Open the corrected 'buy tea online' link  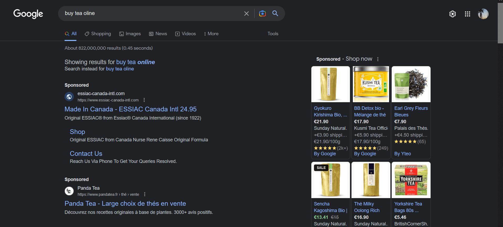coord(135,62)
